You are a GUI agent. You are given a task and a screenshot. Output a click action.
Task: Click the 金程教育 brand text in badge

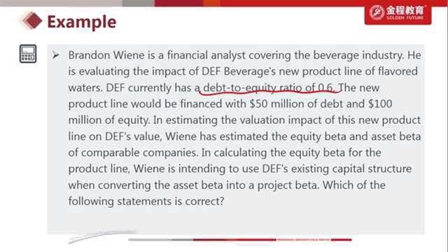[405, 10]
